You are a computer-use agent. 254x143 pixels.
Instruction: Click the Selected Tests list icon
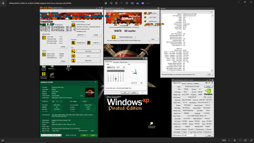point(44,37)
